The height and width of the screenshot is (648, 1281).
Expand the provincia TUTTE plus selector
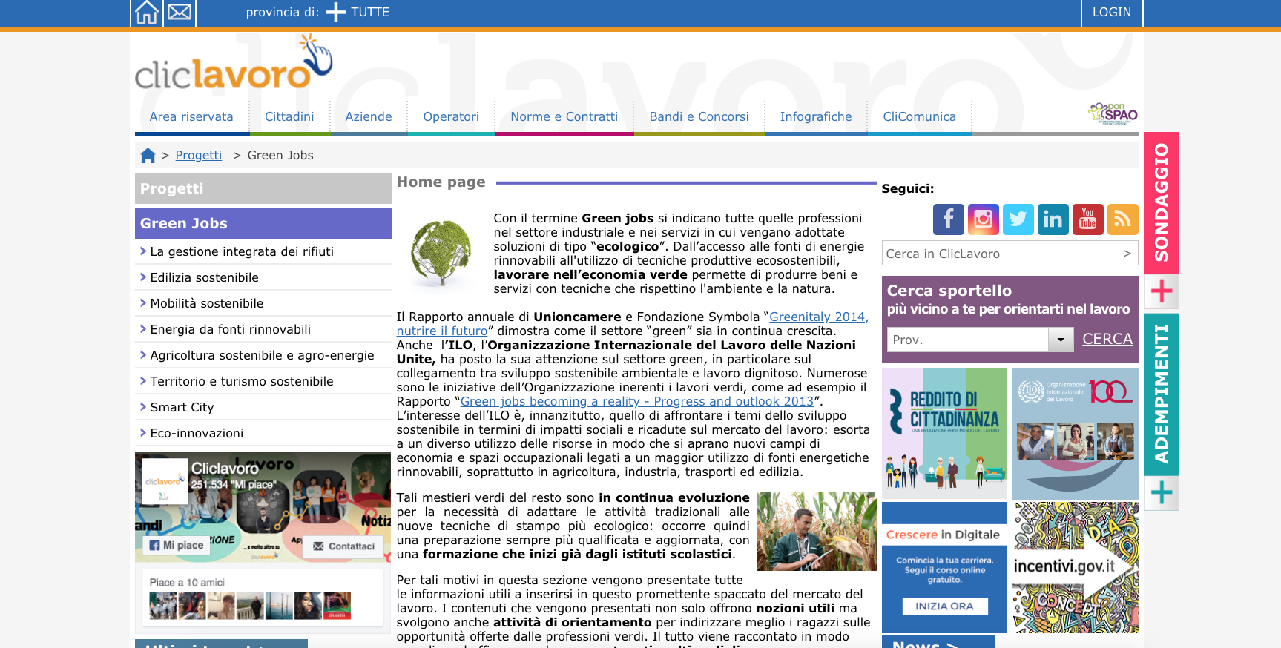click(336, 13)
